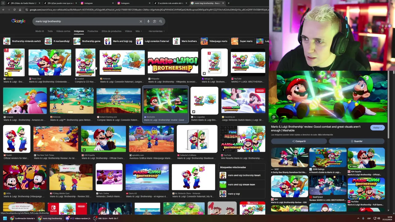Switch to Videos results tab
The image size is (395, 222).
(128, 31)
